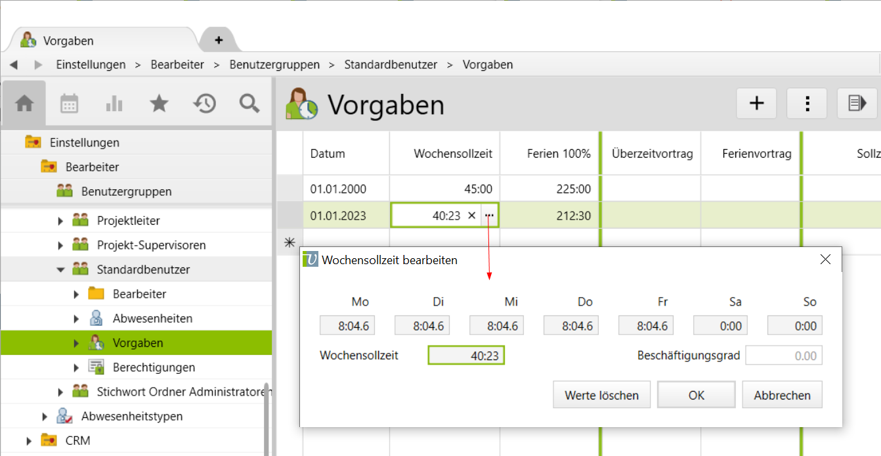
Task: Click the search magnifier icon
Action: click(x=249, y=104)
